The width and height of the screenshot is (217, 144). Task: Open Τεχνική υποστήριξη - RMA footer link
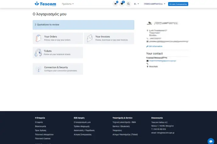[x=124, y=122]
